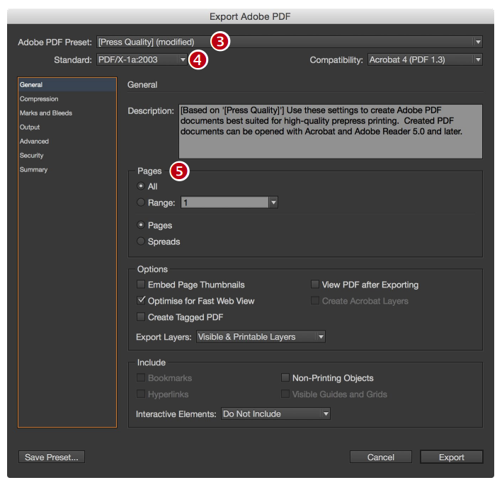This screenshot has height=485, width=502.
Task: Toggle the Hyperlinks include checkbox
Action: coord(141,394)
